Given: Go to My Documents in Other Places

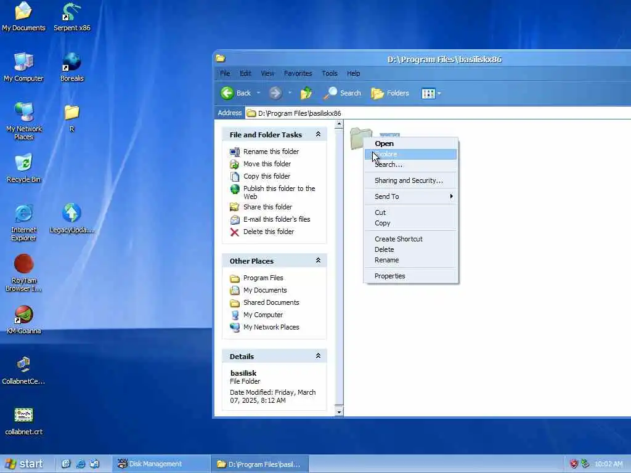Looking at the screenshot, I should 258,290.
